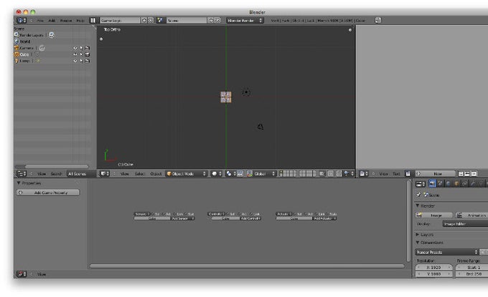Edit the Game Logic layout name field
488x297 pixels.
tap(120, 21)
